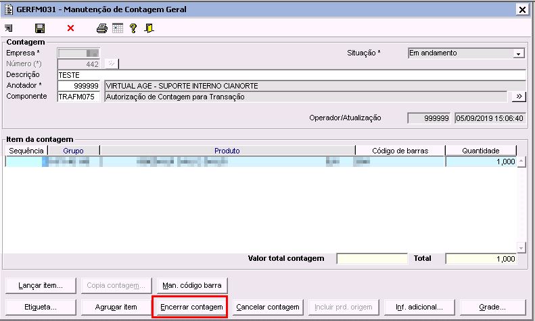Click the scroll down arrow of item grid

pos(521,248)
